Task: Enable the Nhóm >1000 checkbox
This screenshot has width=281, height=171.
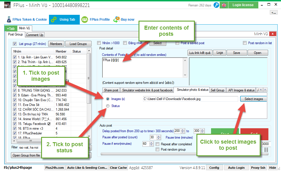Action: (x=99, y=43)
